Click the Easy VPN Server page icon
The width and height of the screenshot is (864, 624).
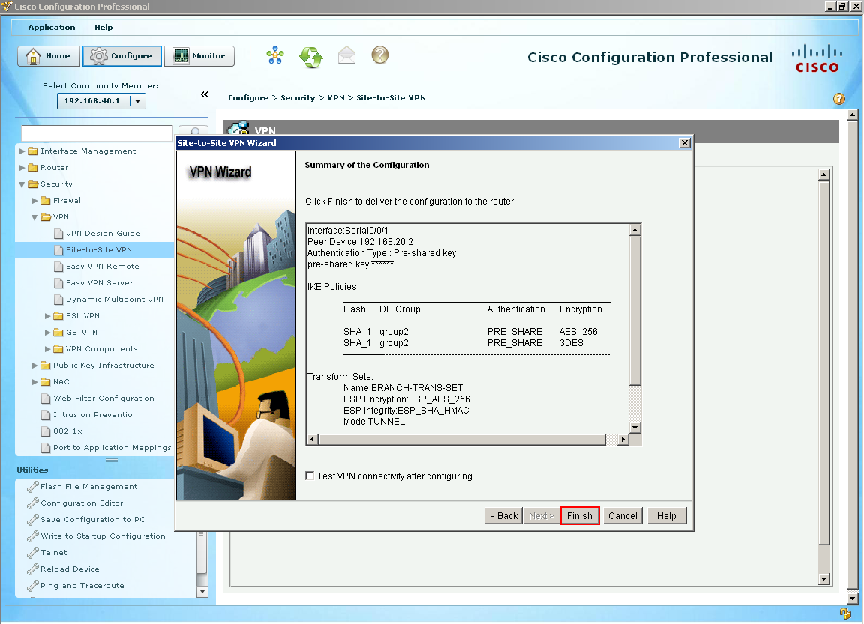[x=58, y=283]
